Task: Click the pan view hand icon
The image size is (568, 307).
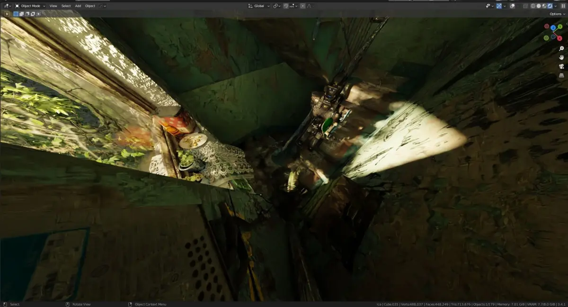Action: 562,57
